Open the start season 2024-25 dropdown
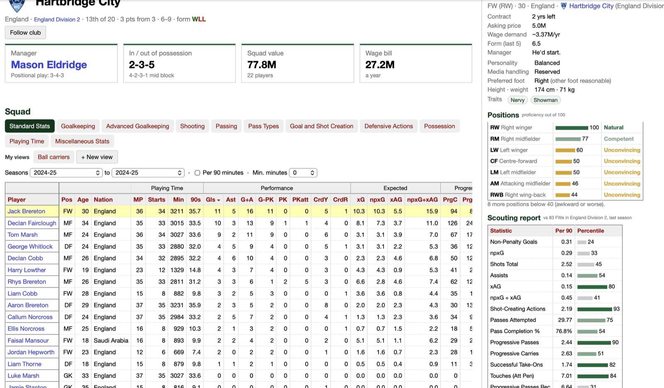This screenshot has height=388, width=664. click(66, 173)
